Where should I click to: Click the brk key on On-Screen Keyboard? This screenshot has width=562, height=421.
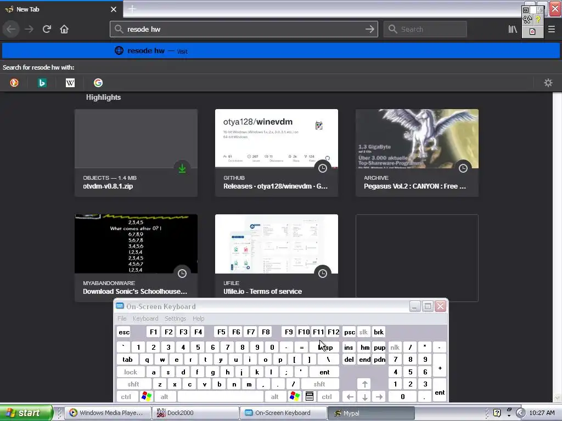[379, 332]
